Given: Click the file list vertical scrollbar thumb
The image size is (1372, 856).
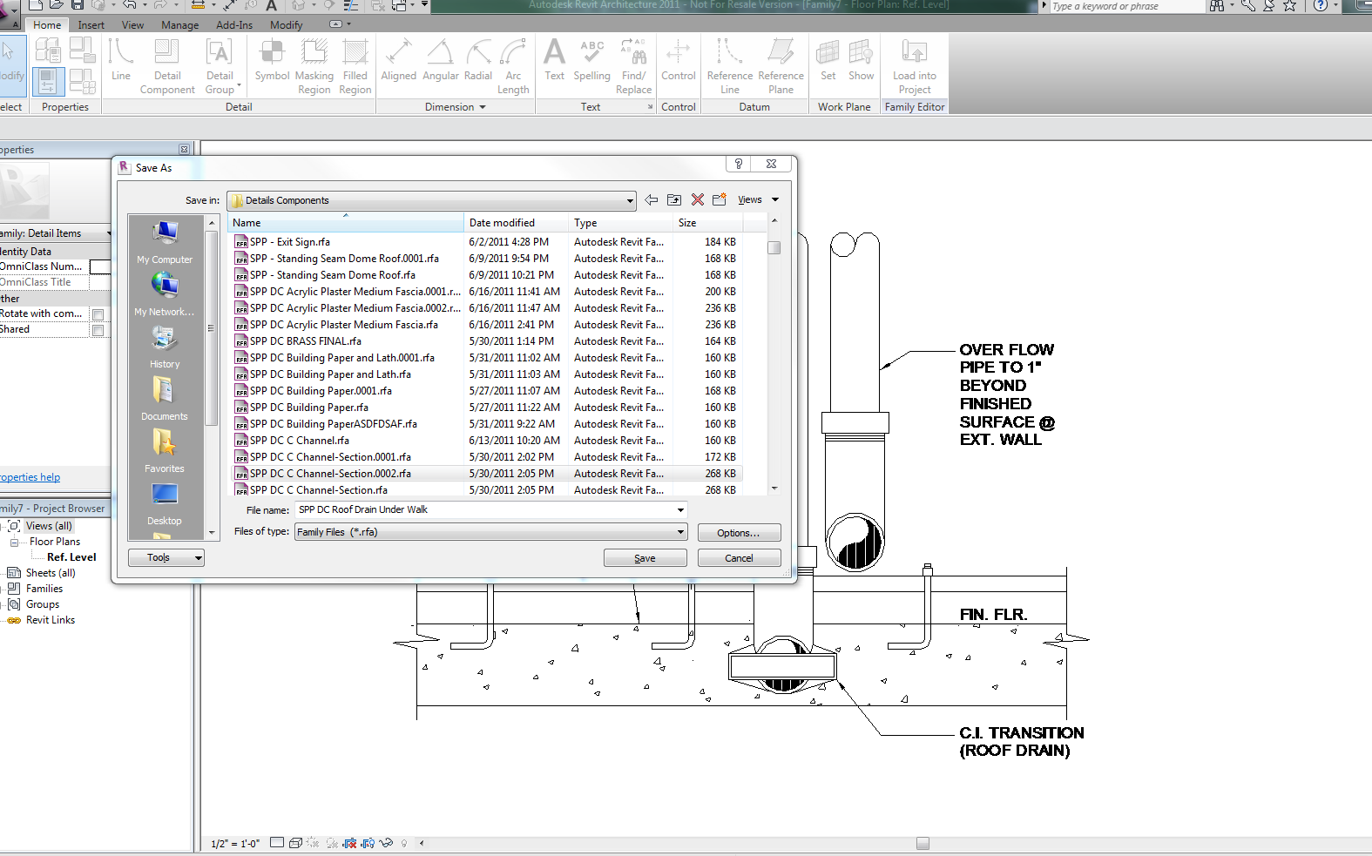Looking at the screenshot, I should pyautogui.click(x=774, y=247).
